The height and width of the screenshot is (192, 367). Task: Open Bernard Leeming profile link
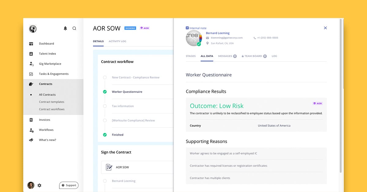click(218, 33)
